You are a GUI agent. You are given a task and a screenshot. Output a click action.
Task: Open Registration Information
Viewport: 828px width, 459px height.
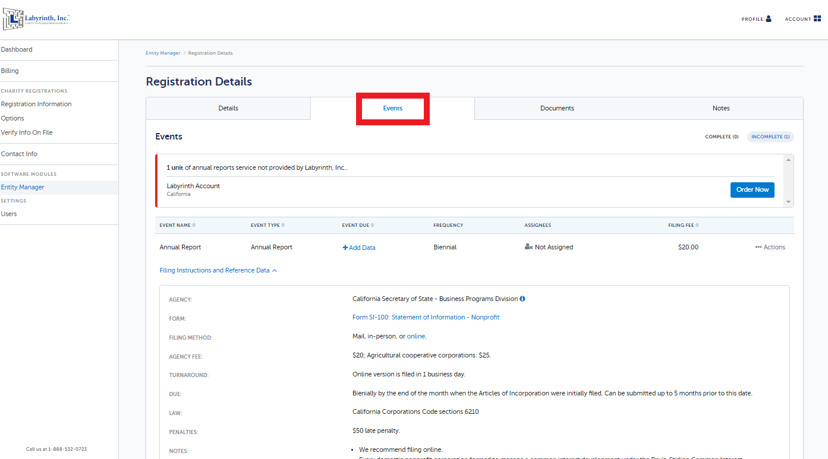point(36,104)
